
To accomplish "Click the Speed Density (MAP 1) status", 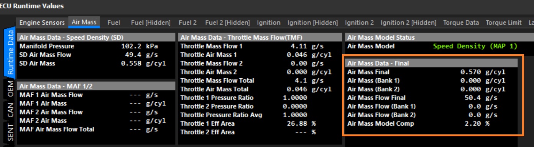I will (475, 46).
